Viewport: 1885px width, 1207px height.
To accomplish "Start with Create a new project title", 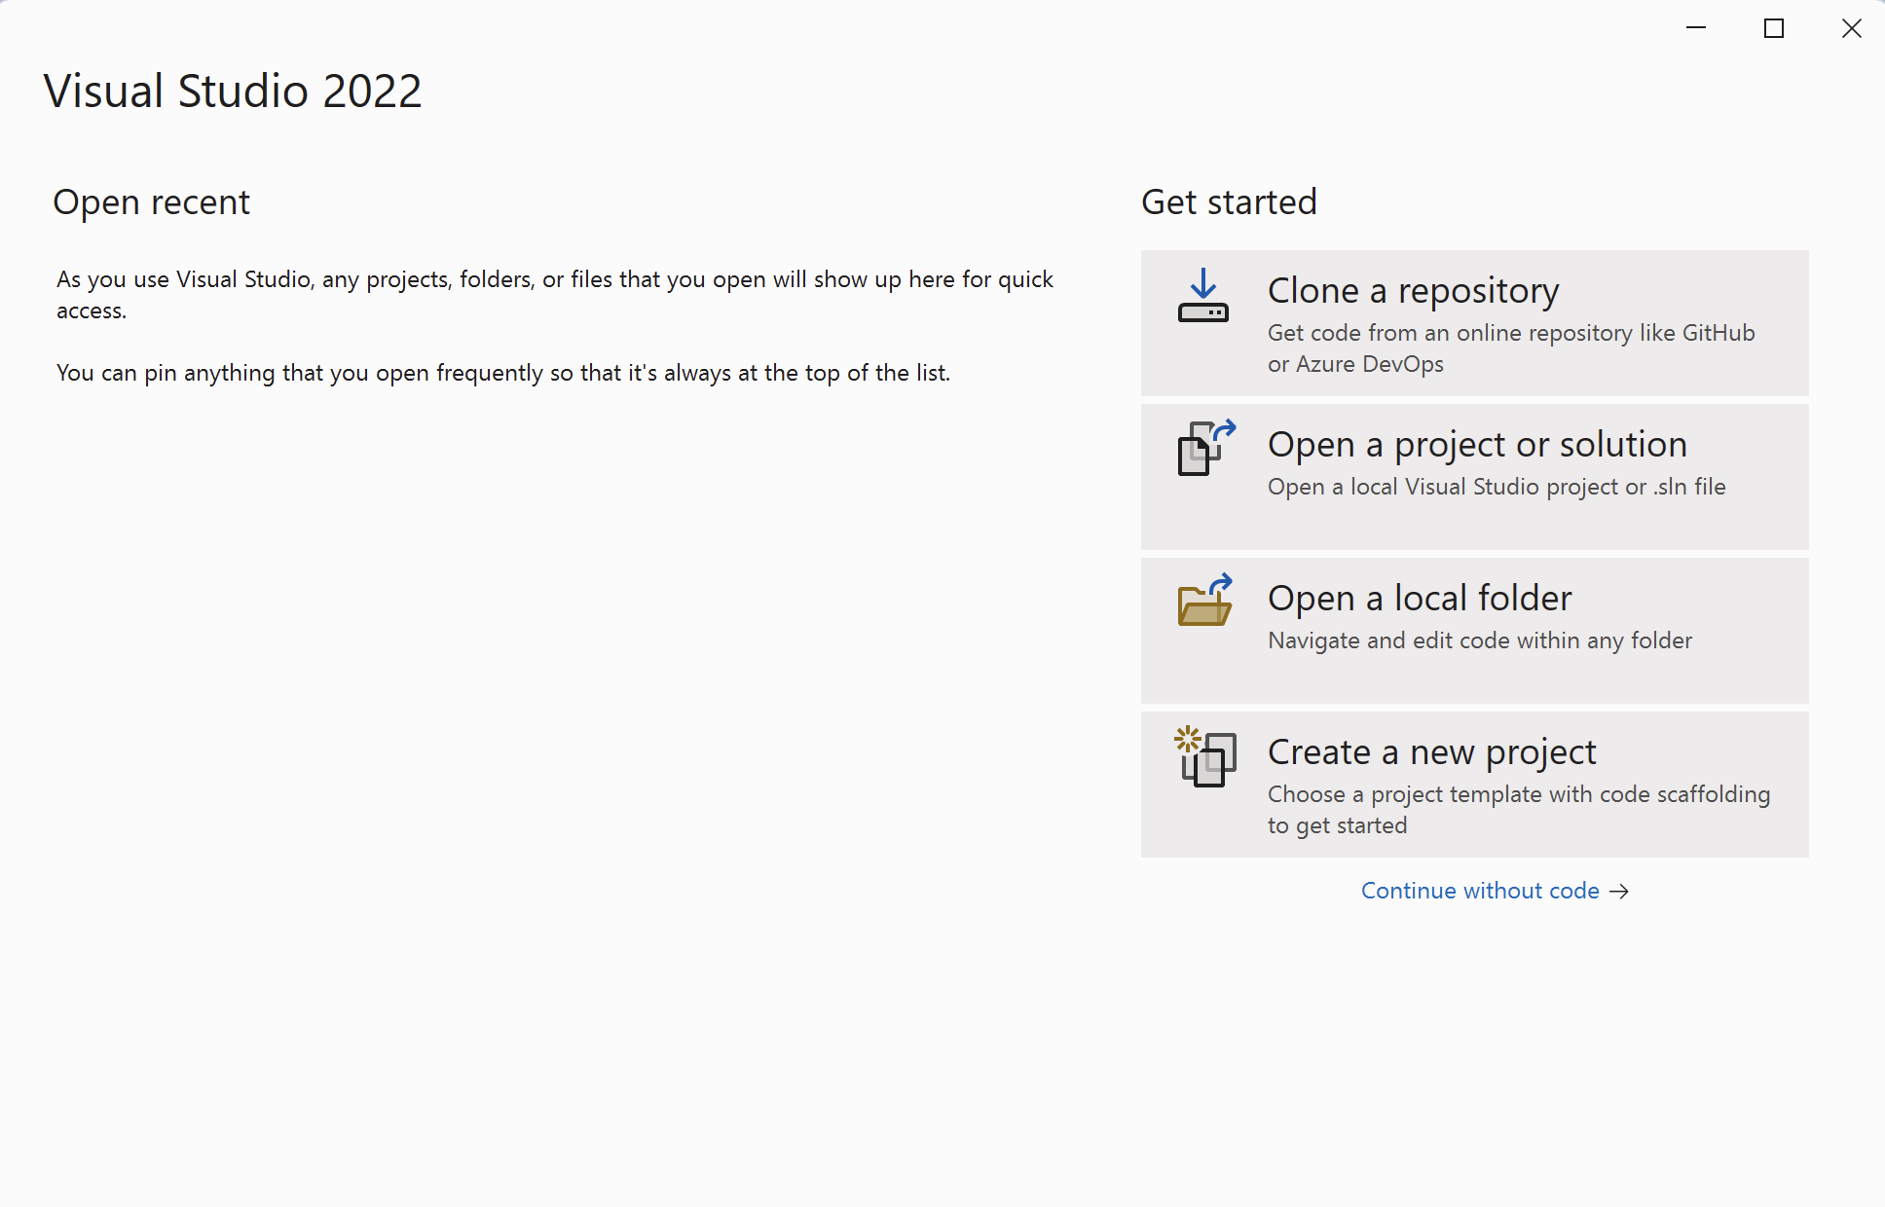I will (x=1431, y=752).
